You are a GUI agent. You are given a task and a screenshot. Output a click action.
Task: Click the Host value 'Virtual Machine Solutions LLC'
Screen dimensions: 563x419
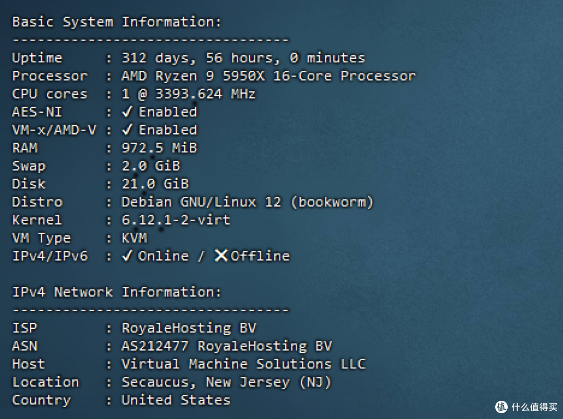coord(243,364)
